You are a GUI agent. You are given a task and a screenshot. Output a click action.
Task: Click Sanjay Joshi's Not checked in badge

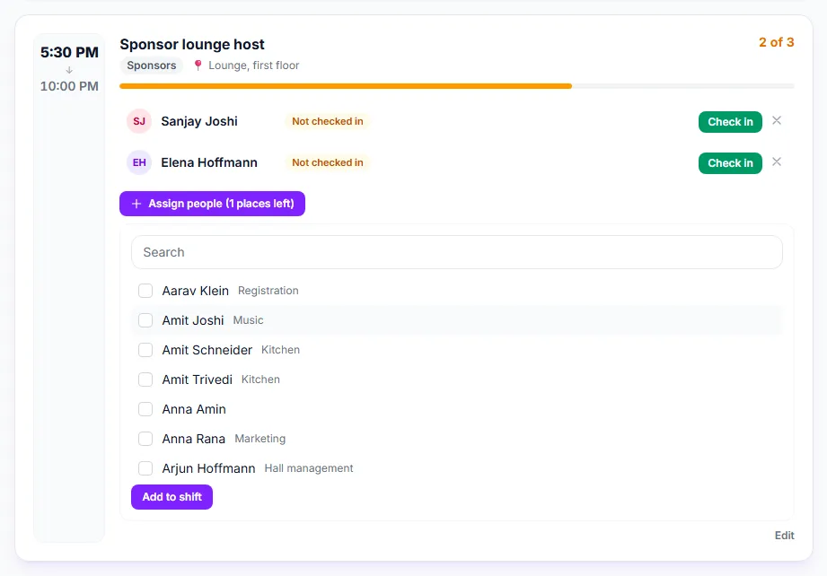pos(328,121)
